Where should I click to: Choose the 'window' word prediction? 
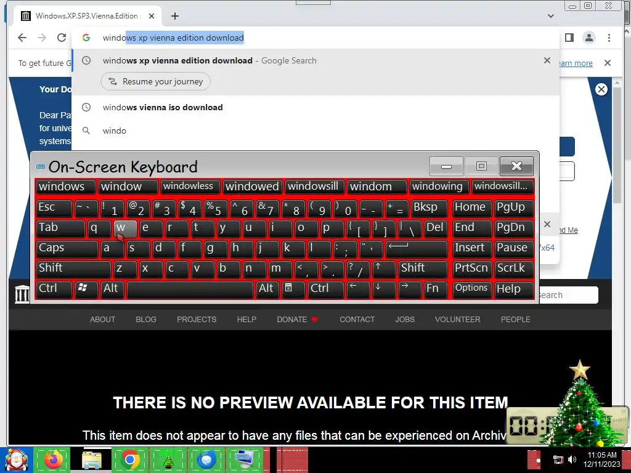pyautogui.click(x=128, y=186)
